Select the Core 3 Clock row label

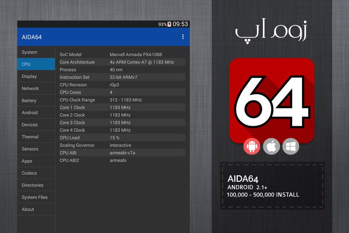72,123
